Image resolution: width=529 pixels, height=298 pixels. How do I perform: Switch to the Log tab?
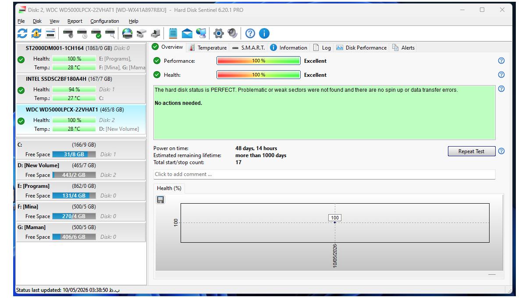point(322,47)
